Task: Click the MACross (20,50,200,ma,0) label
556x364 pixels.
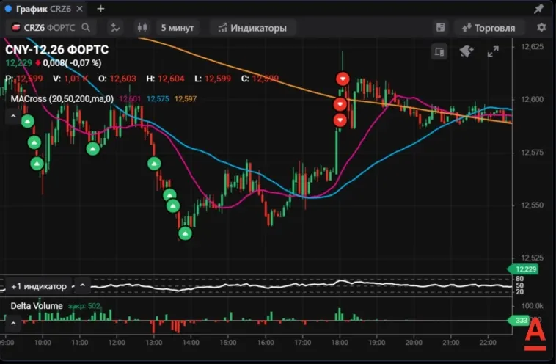Action: 62,99
